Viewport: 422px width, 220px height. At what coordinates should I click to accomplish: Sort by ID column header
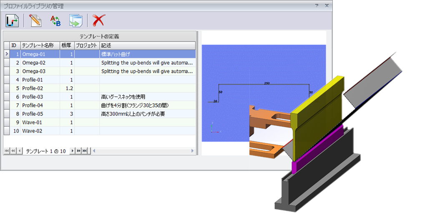15,45
